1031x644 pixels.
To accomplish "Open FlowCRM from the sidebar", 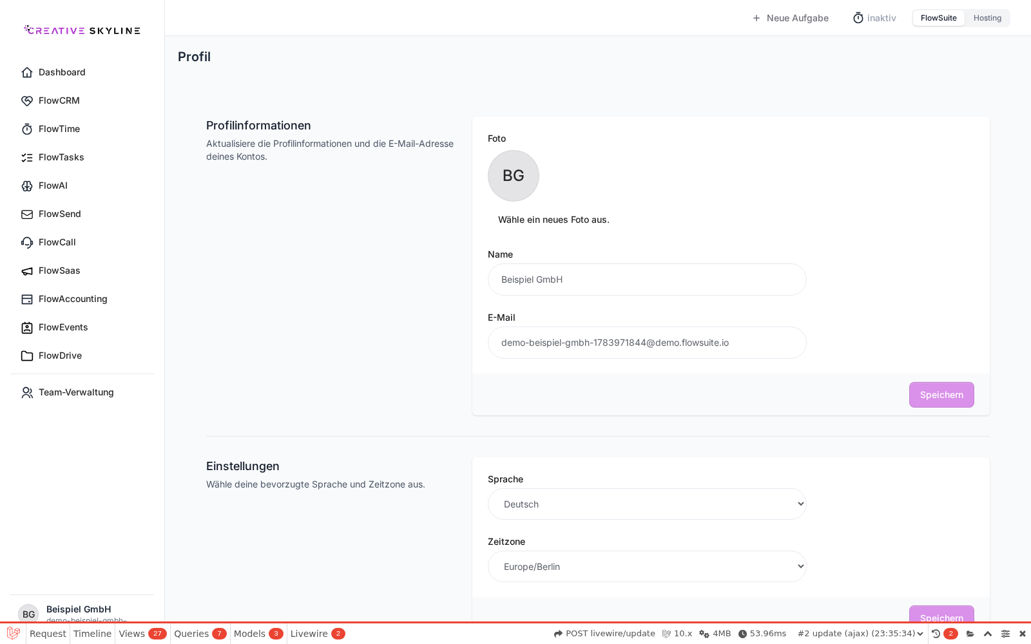I will pos(59,100).
